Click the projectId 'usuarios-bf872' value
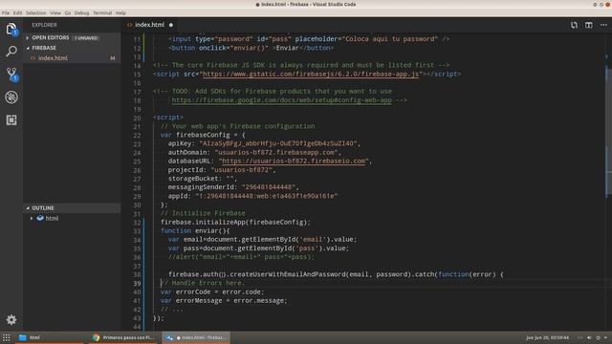Viewport: 612px width, 344px height. (241, 170)
